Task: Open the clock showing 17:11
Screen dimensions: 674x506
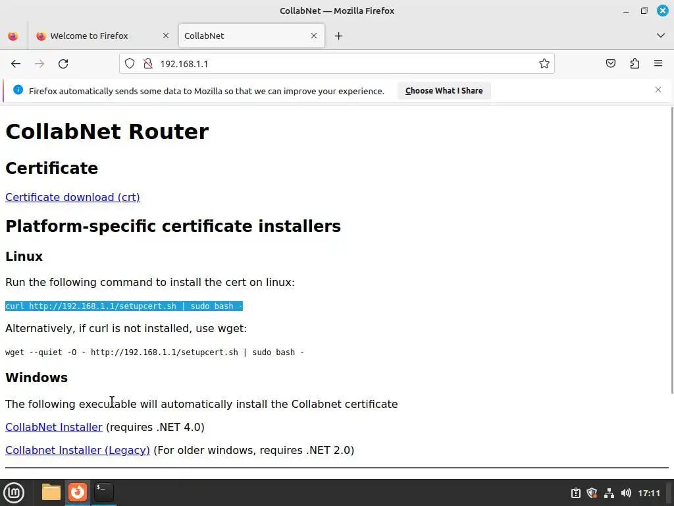Action: tap(648, 493)
